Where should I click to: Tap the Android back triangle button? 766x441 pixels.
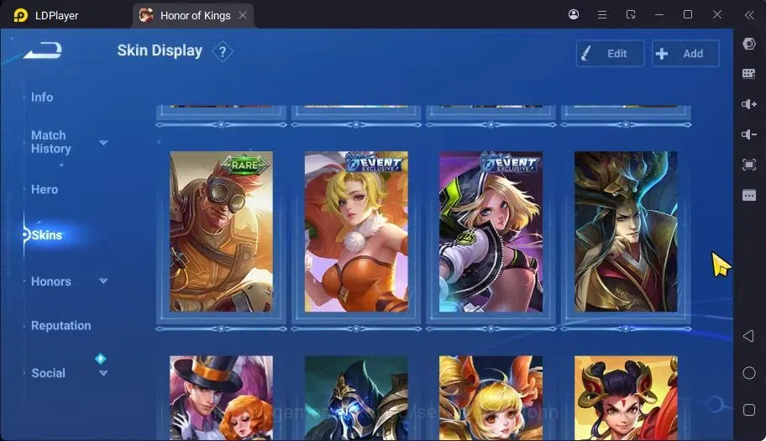tap(748, 336)
